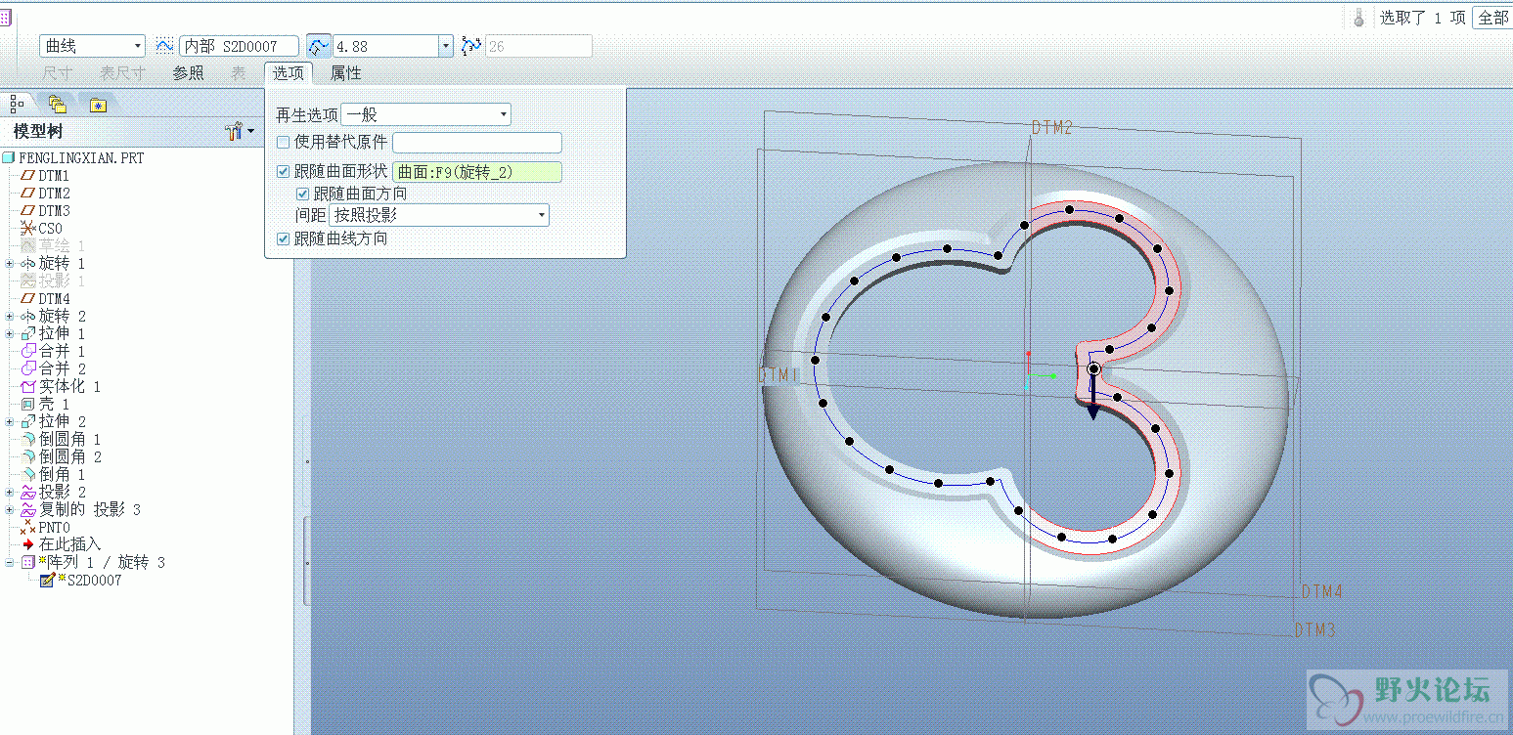This screenshot has height=735, width=1513.
Task: Open the 尺寸 tab
Action: click(x=58, y=73)
